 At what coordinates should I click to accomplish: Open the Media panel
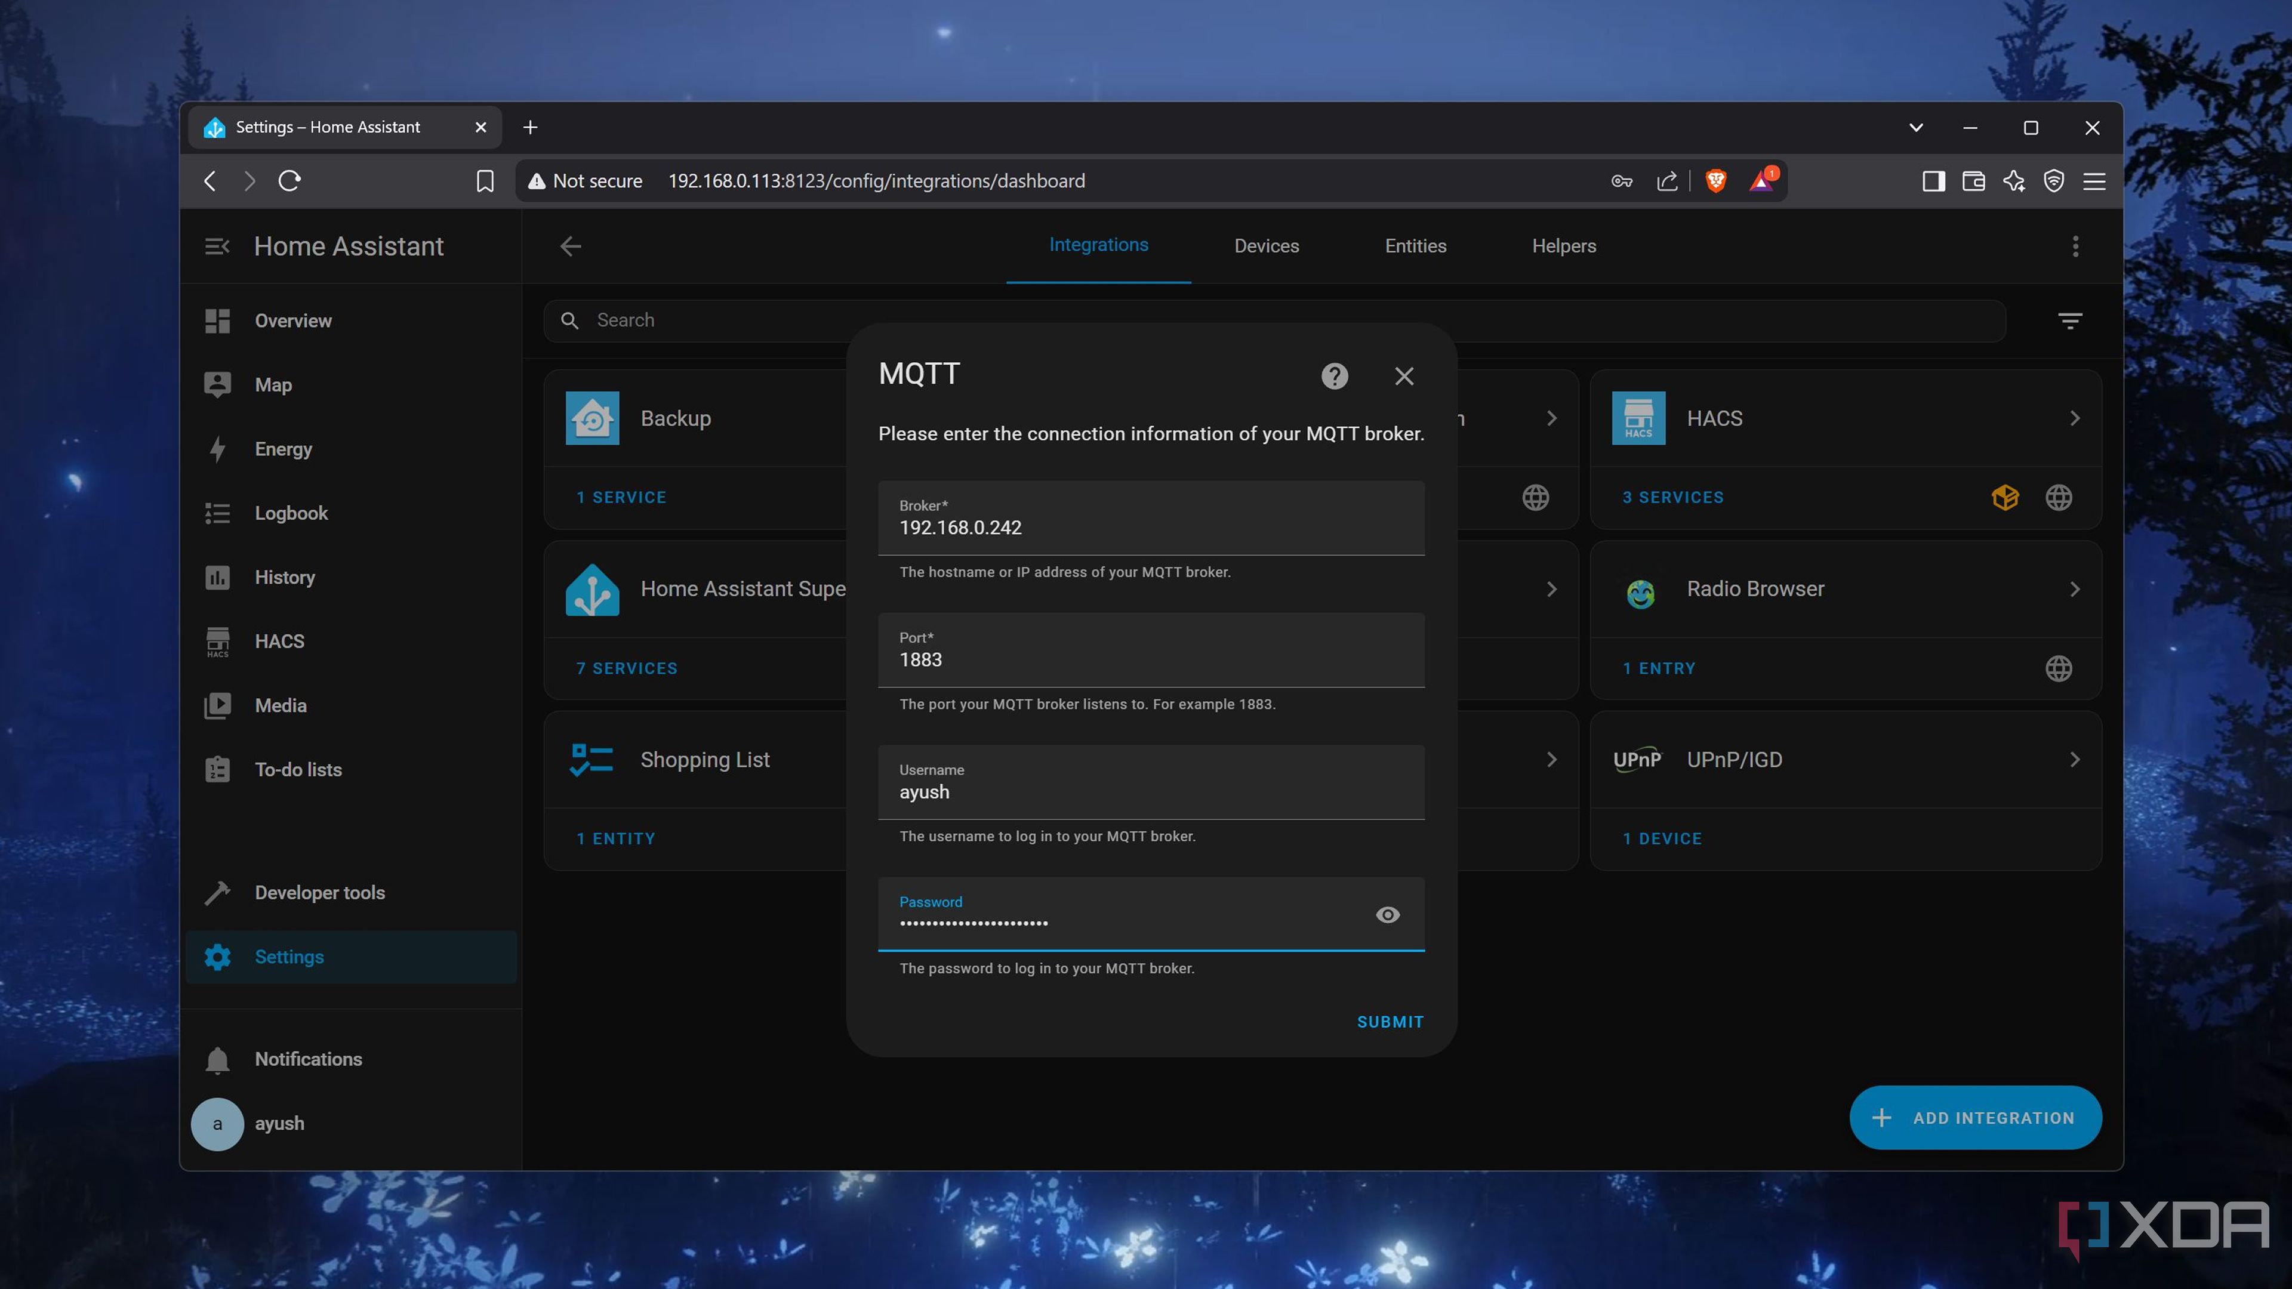pyautogui.click(x=350, y=705)
